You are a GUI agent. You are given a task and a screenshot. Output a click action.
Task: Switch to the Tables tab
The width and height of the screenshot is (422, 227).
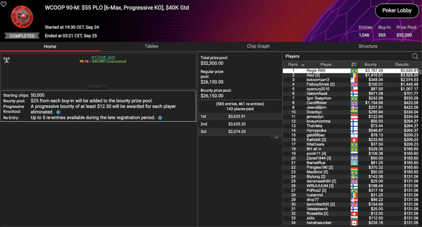[x=151, y=46]
